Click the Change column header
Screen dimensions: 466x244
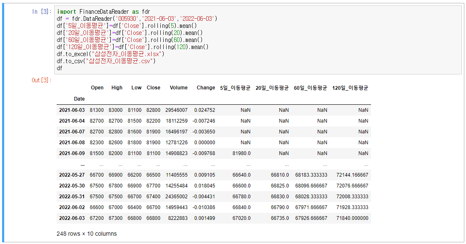tap(206, 88)
